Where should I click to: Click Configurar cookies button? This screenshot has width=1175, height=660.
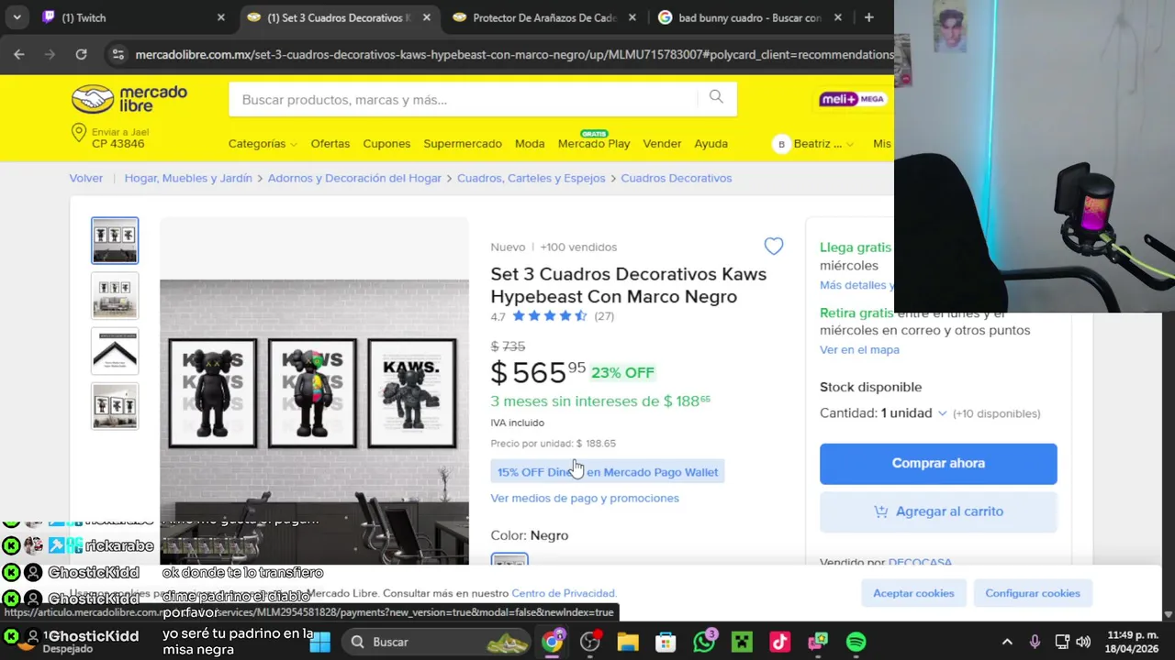1033,593
